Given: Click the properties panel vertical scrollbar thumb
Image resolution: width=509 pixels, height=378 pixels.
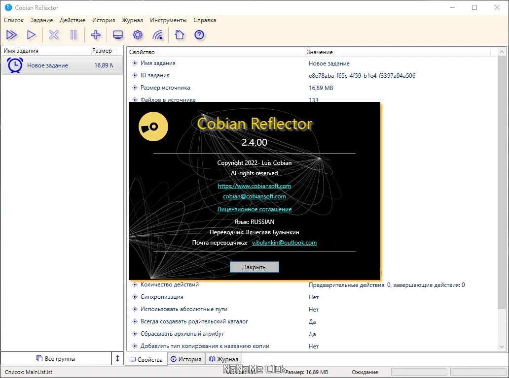Looking at the screenshot, I should [502, 183].
